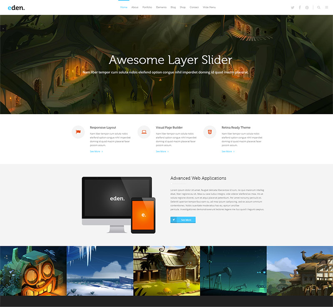Expand the side panel arrow on slider

(3, 28)
